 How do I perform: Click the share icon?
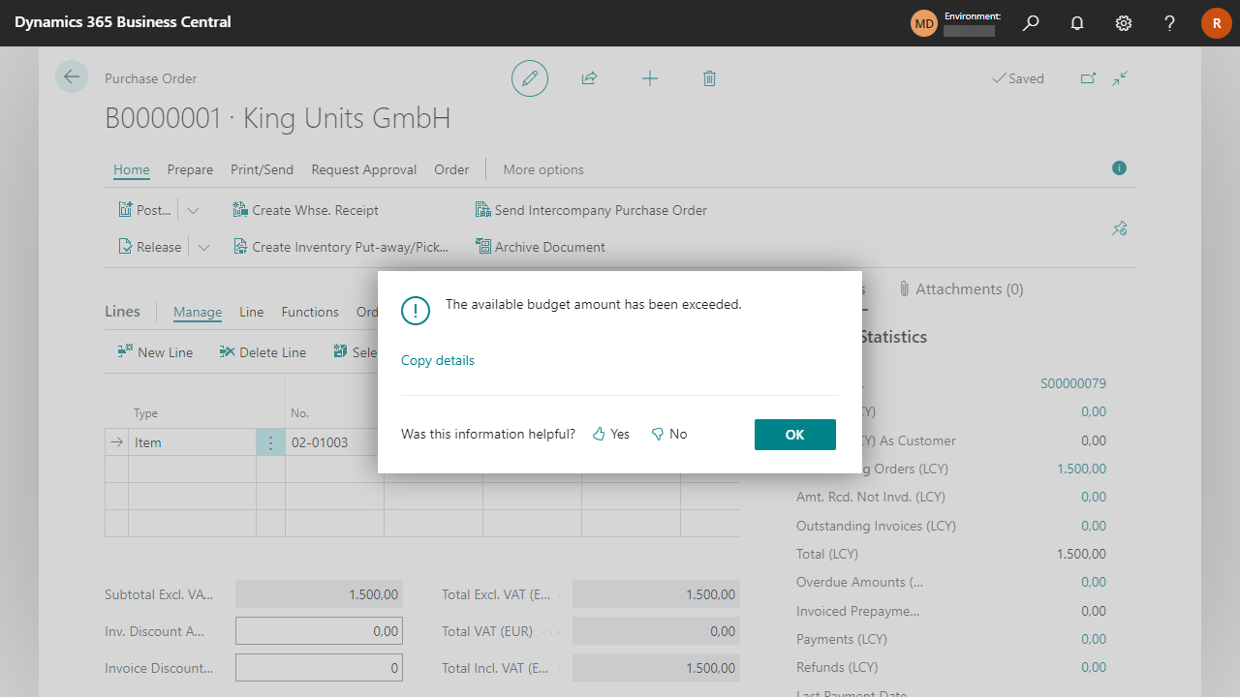point(589,78)
